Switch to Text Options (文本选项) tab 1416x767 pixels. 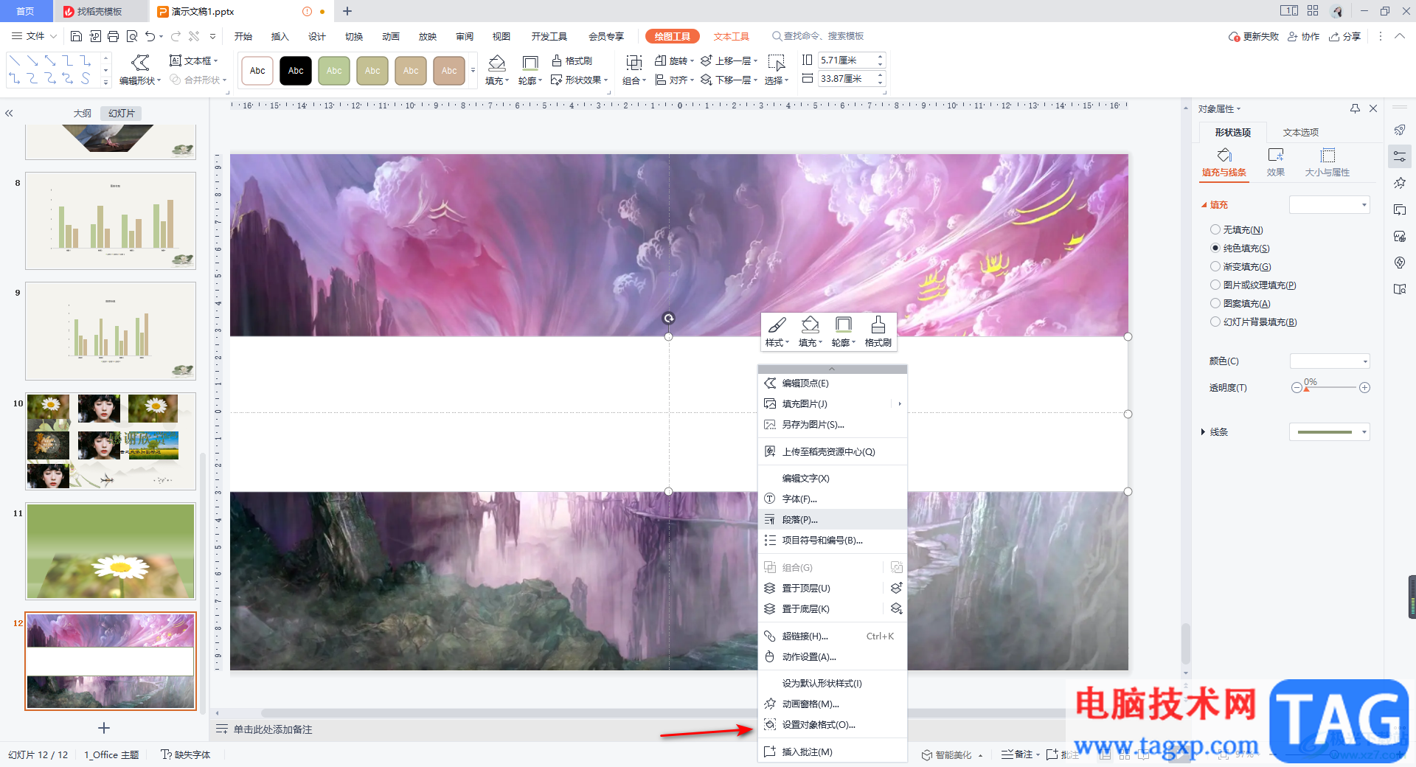tap(1301, 133)
